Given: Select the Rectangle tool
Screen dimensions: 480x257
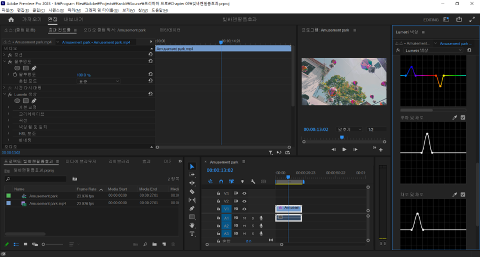Looking at the screenshot, I should (192, 217).
